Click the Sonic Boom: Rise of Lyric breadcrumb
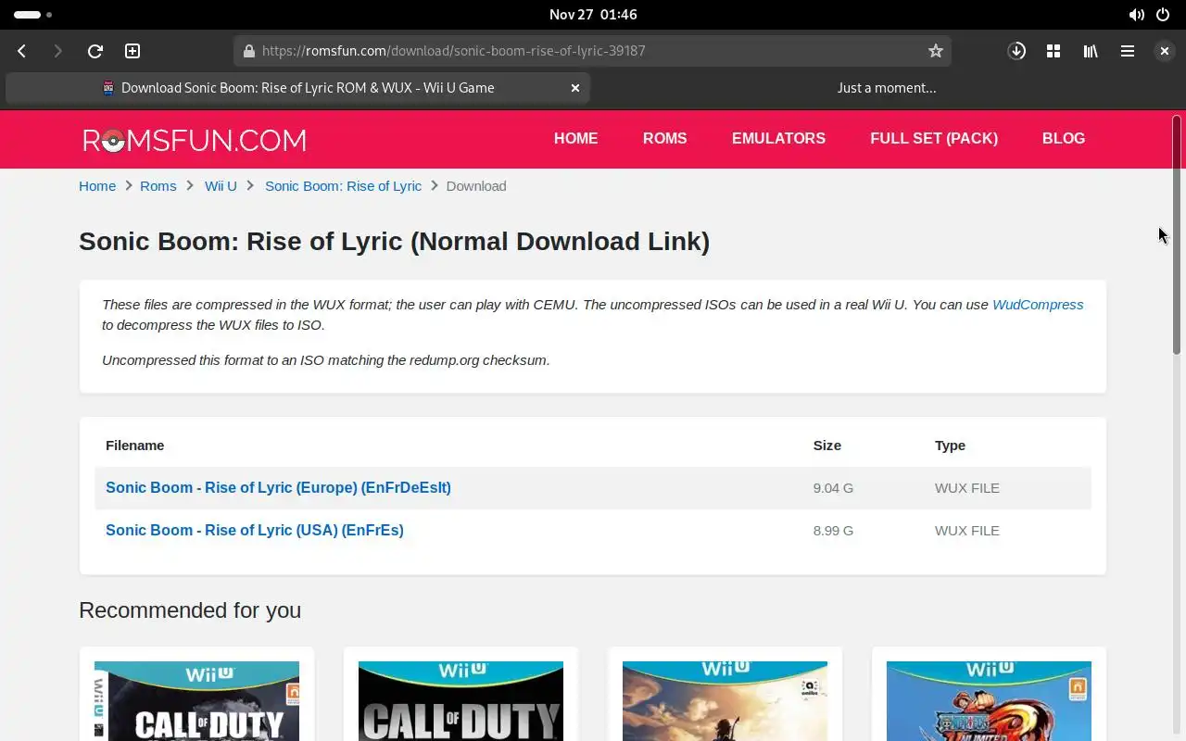 (343, 186)
